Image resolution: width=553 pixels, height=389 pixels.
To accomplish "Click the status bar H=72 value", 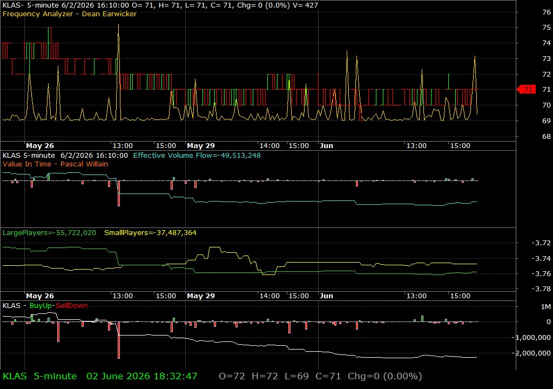I will tap(265, 376).
